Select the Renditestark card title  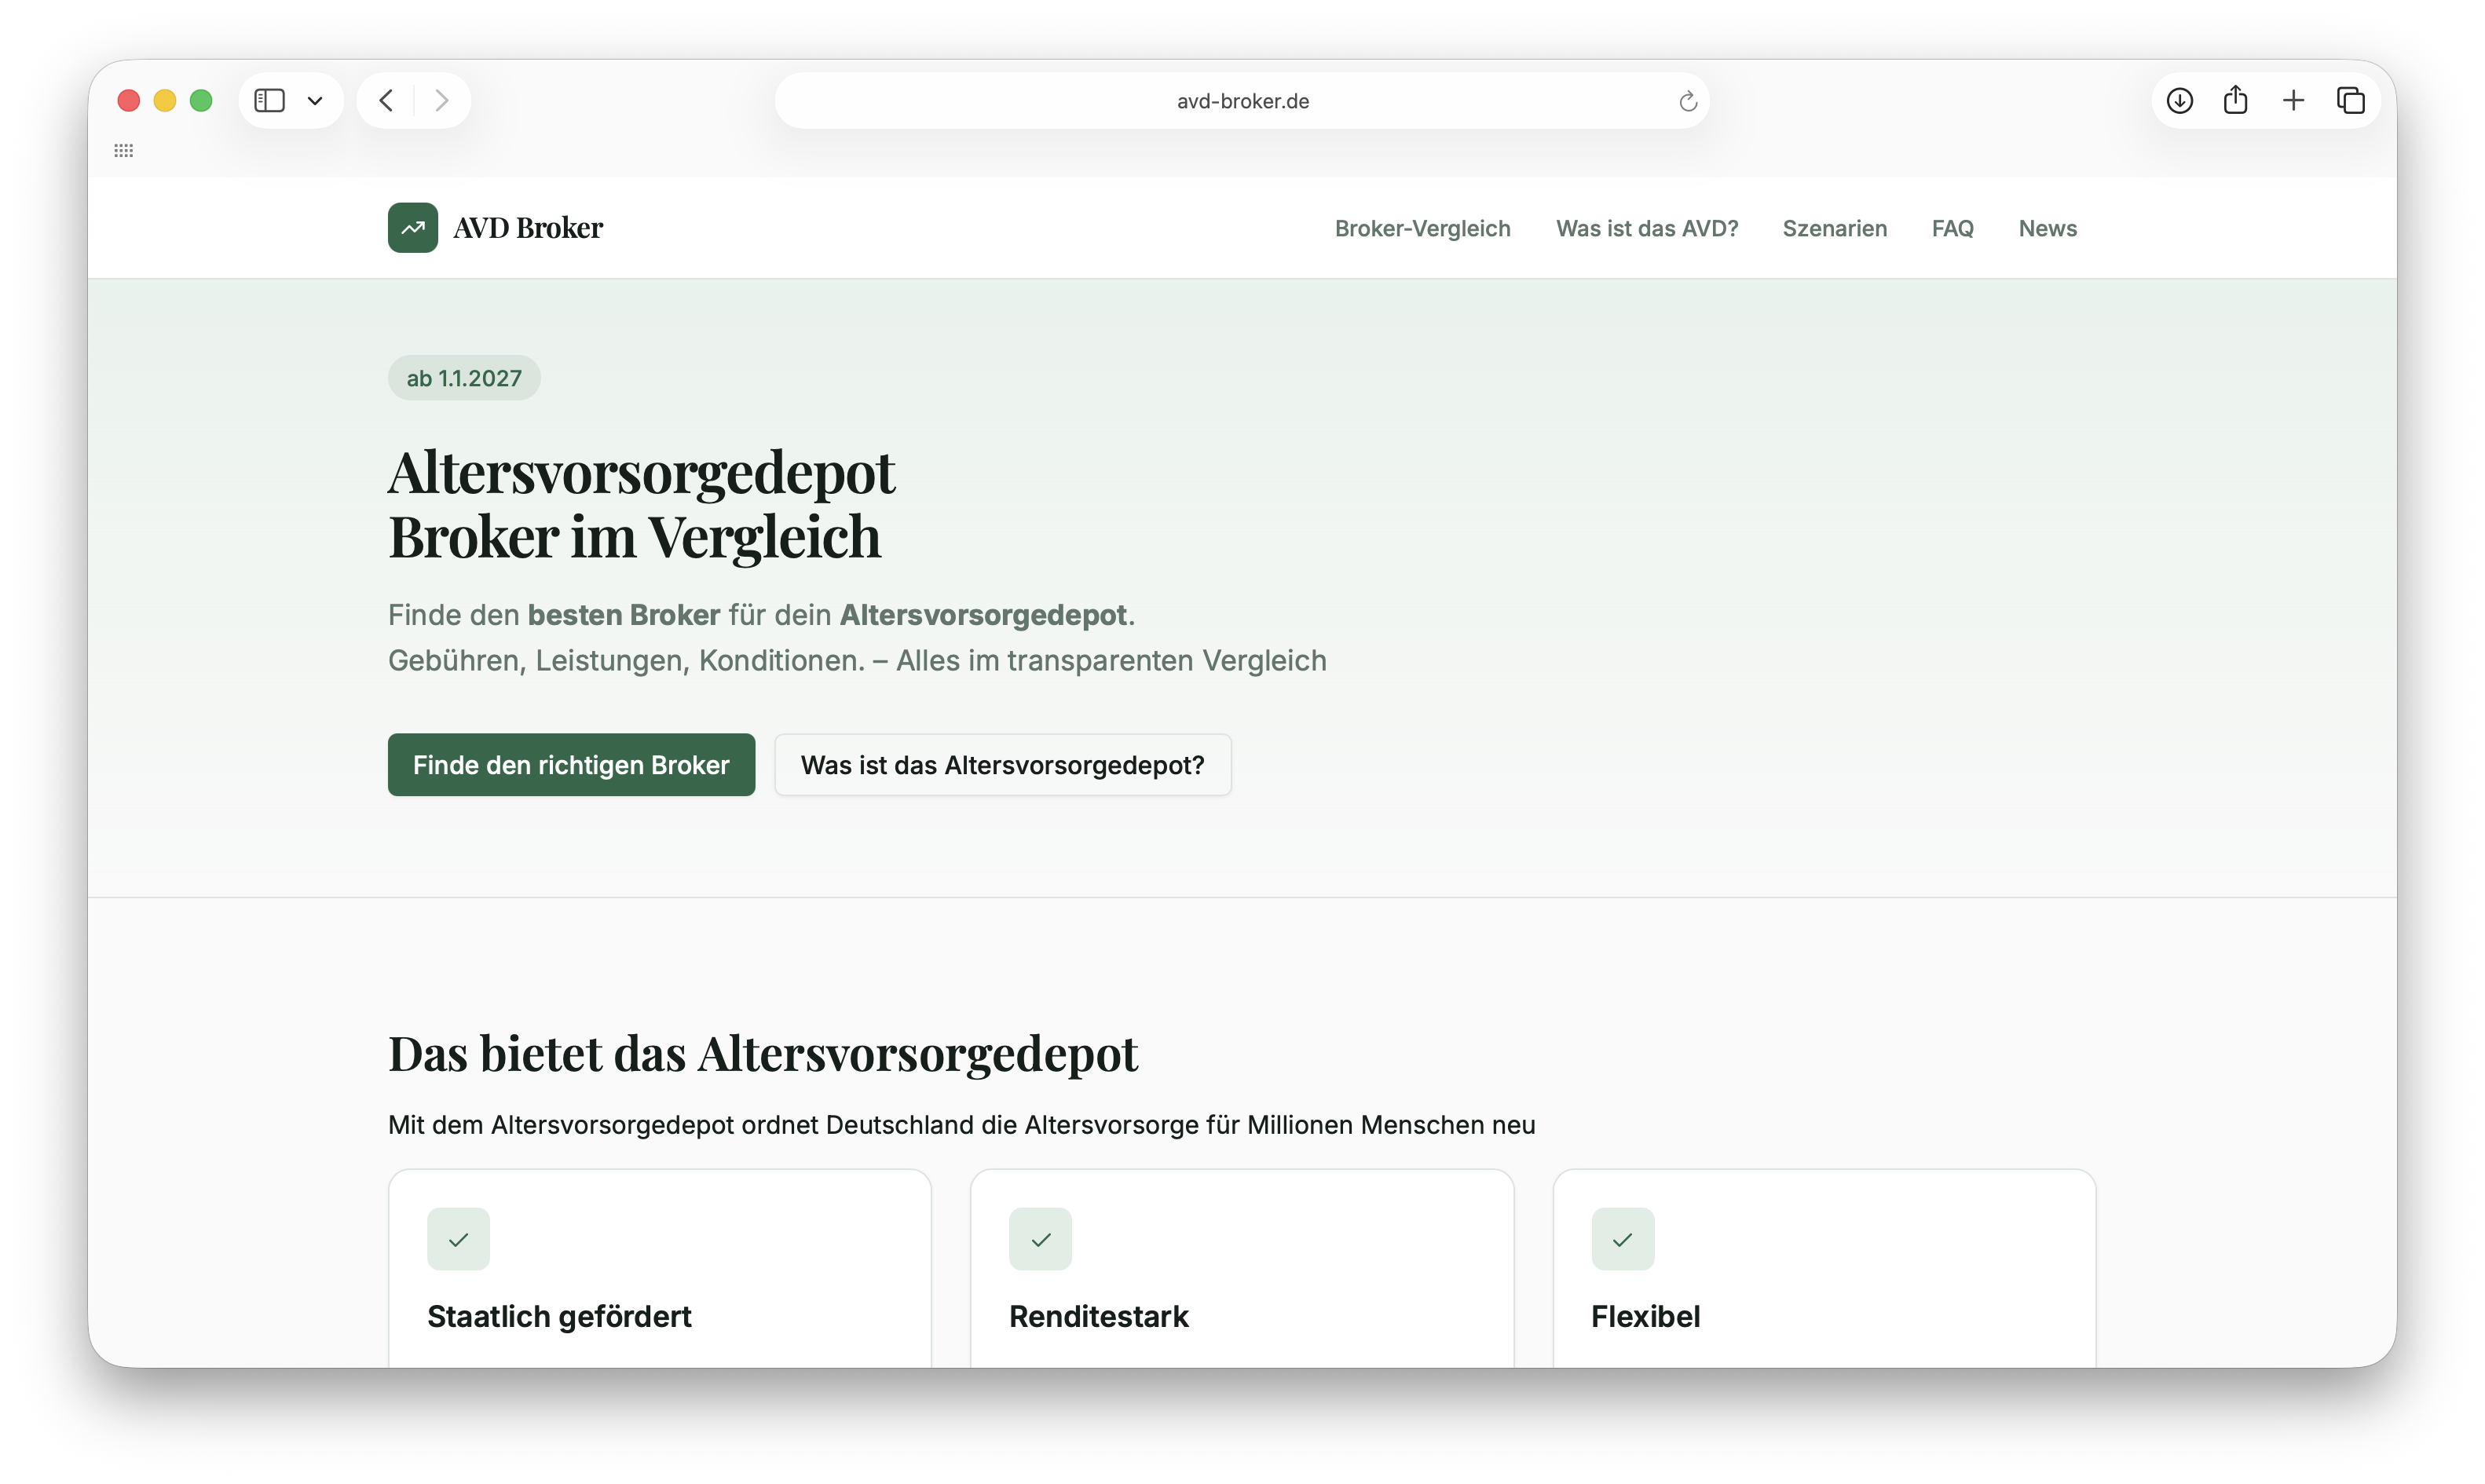1098,1316
